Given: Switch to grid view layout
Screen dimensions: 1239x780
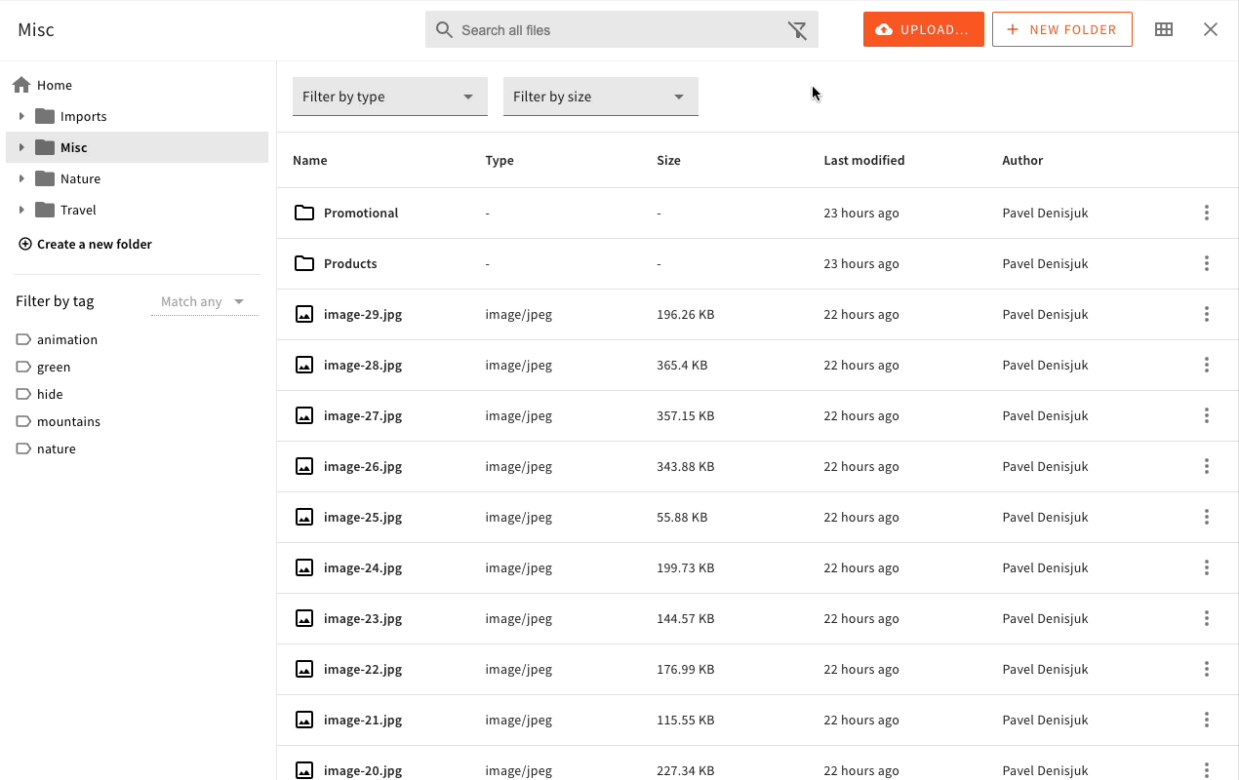Looking at the screenshot, I should [1164, 29].
